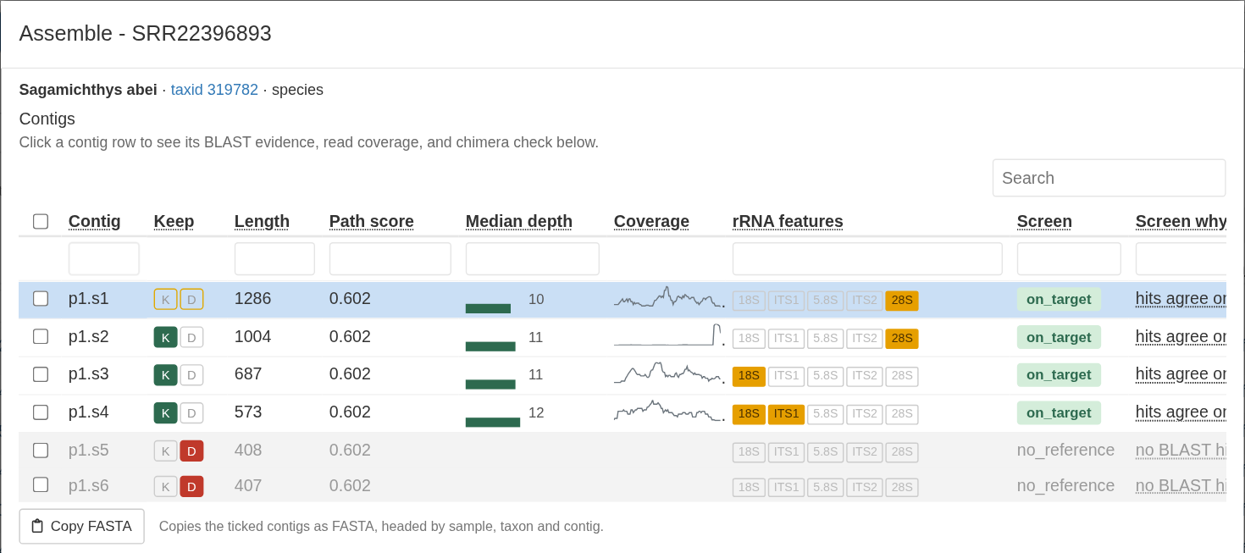
Task: Select the checkbox on row p1.s6
Action: (x=41, y=485)
